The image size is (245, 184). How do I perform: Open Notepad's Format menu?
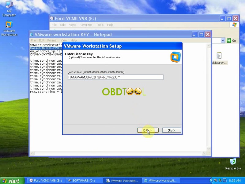[x=52, y=40]
